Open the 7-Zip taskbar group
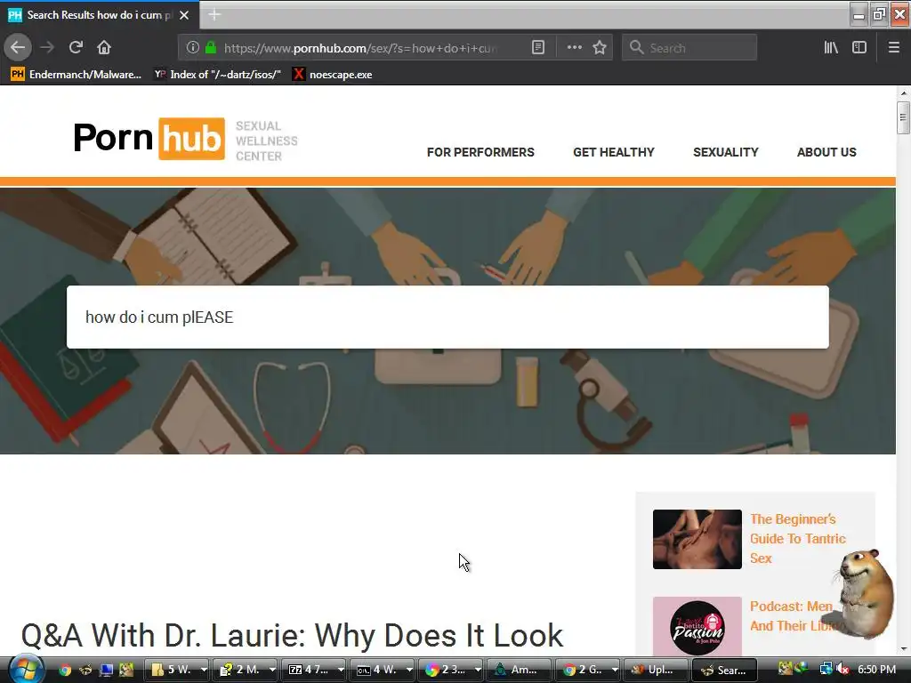This screenshot has height=683, width=911. [314, 670]
